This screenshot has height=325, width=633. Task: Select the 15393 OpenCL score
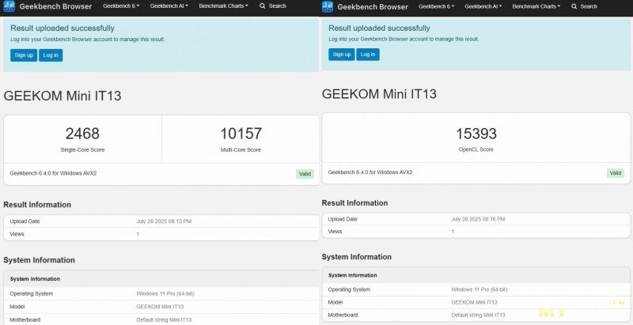pyautogui.click(x=476, y=134)
